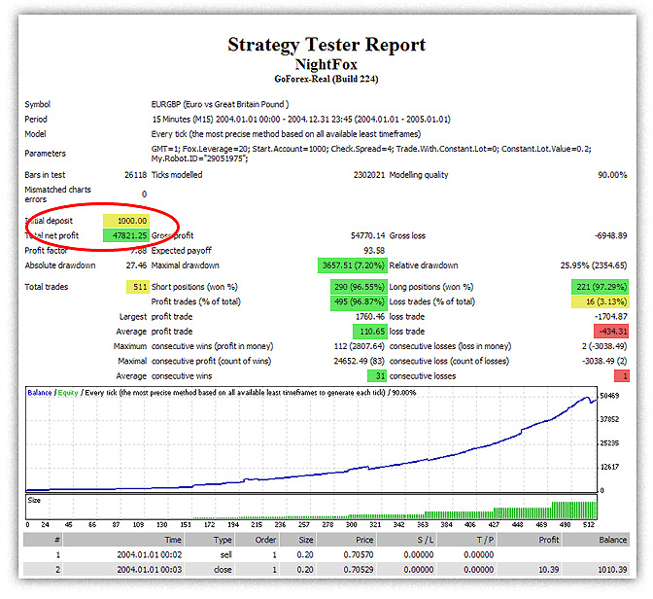Viewport: 653px width, 599px height.
Task: Click the 'Order' column header
Action: [x=258, y=540]
